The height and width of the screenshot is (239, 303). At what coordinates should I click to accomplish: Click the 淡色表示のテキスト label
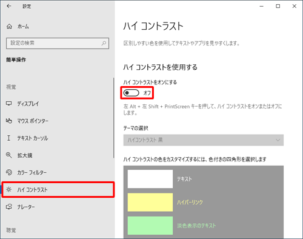pos(196,226)
